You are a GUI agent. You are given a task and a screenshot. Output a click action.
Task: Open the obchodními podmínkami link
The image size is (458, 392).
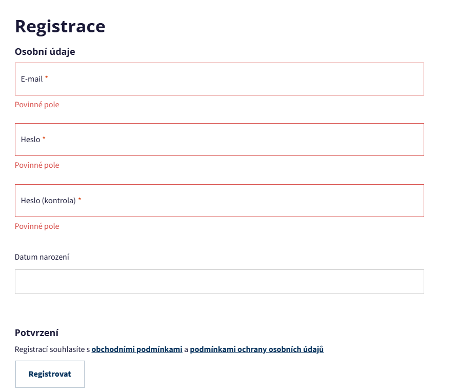tap(137, 349)
